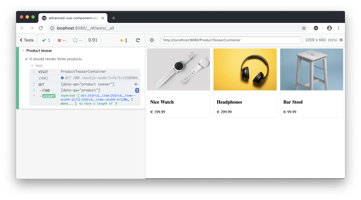Open a new browser tab
Image resolution: width=361 pixels, height=200 pixels.
click(x=114, y=18)
